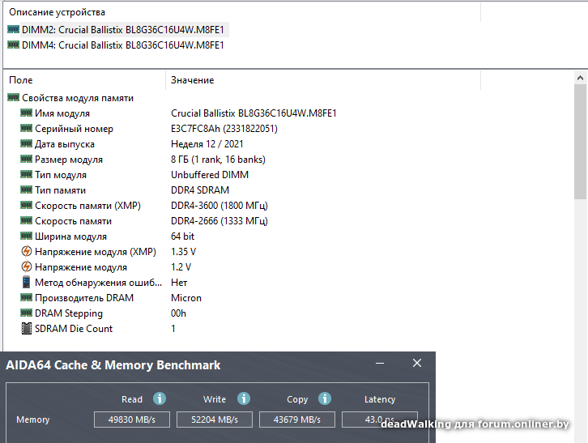
Task: Click the SDRAM Die Count chip icon
Action: 26,329
